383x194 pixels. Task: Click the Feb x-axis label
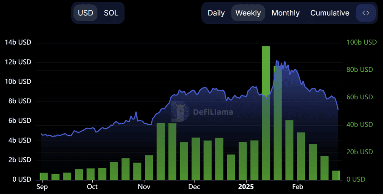298,187
